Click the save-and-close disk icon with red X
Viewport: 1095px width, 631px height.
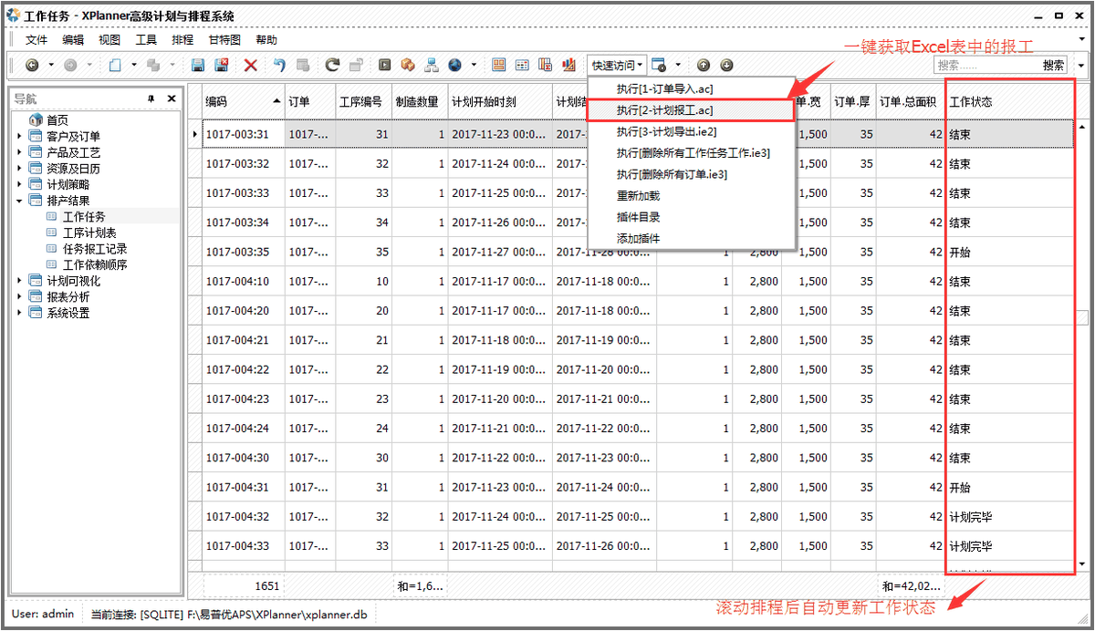coord(221,65)
